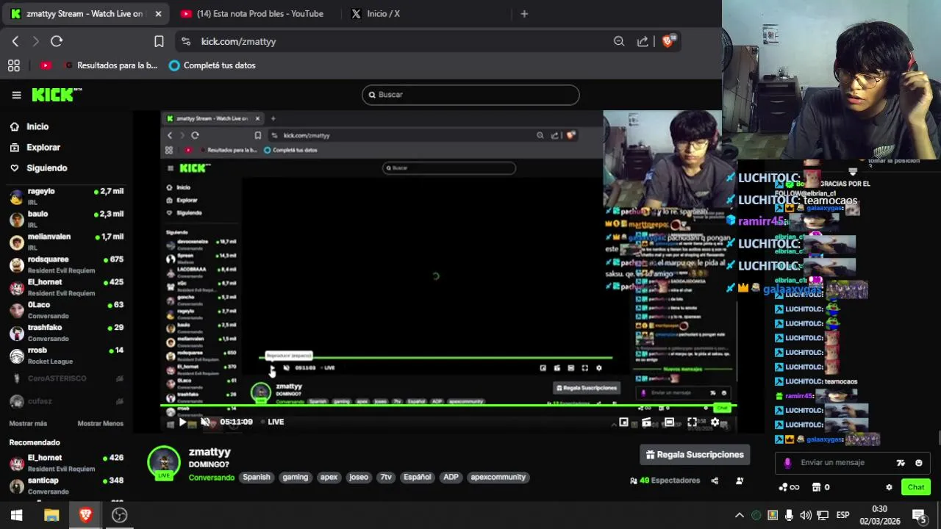Send message with the green Chat button
The height and width of the screenshot is (529, 941).
(x=916, y=487)
